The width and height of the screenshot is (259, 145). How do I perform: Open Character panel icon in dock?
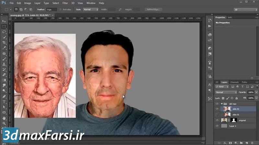tap(210, 85)
